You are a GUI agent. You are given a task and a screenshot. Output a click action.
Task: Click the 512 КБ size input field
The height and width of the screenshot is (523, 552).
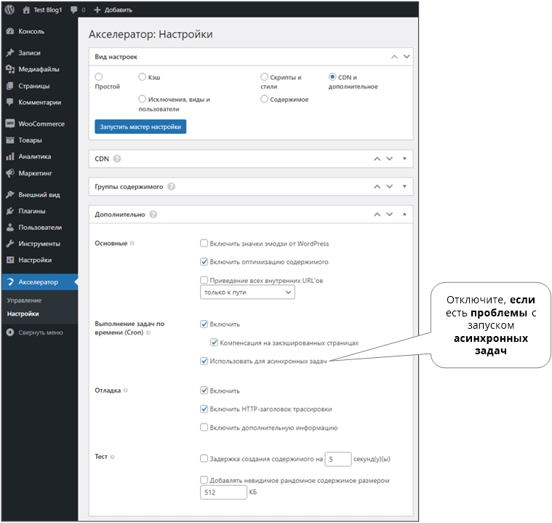pos(223,492)
